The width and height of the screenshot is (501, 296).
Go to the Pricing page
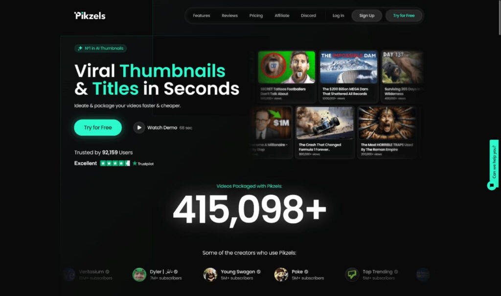256,16
